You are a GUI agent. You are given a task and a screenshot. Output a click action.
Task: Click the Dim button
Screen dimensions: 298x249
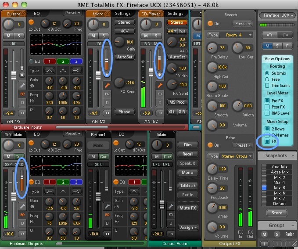tap(188, 145)
